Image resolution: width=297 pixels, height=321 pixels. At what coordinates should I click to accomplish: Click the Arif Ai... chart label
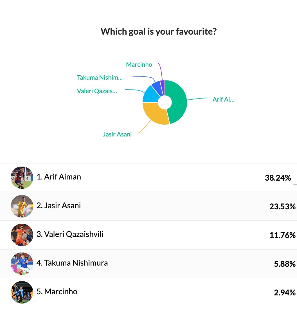click(224, 99)
